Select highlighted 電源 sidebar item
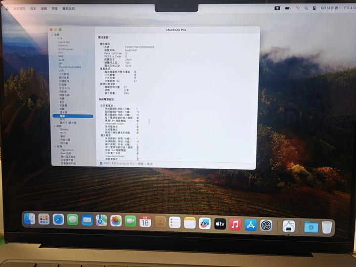This screenshot has height=267, width=356. 73,116
